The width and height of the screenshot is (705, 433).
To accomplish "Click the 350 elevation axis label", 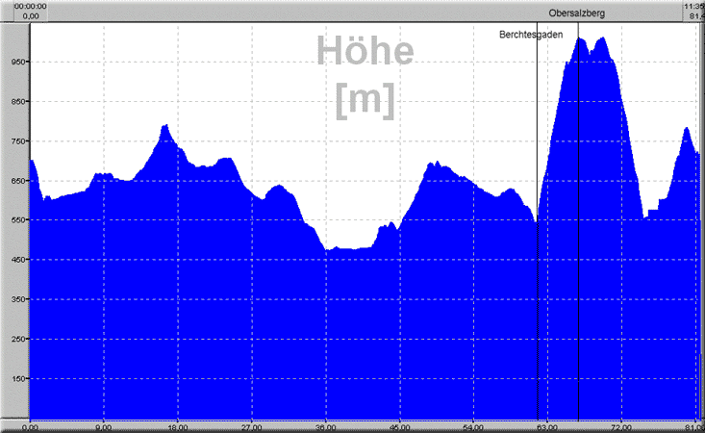I will 17,299.
